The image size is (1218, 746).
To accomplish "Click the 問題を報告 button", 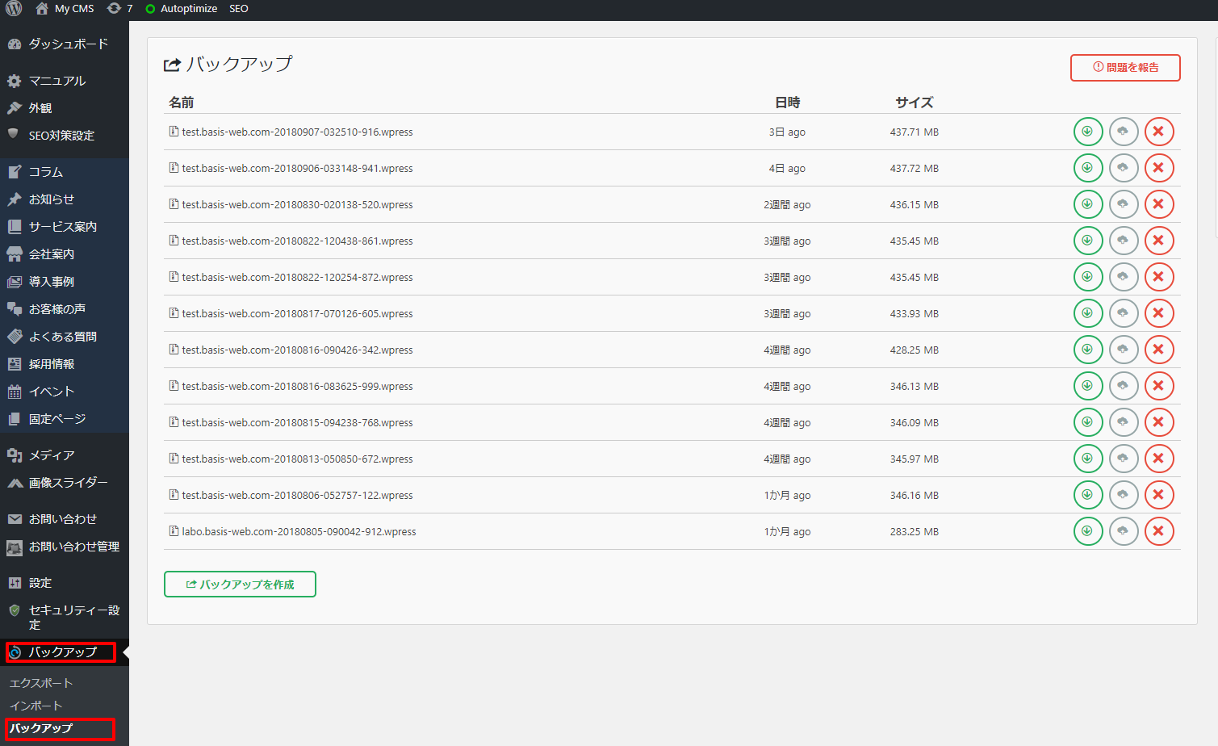I will (x=1125, y=68).
